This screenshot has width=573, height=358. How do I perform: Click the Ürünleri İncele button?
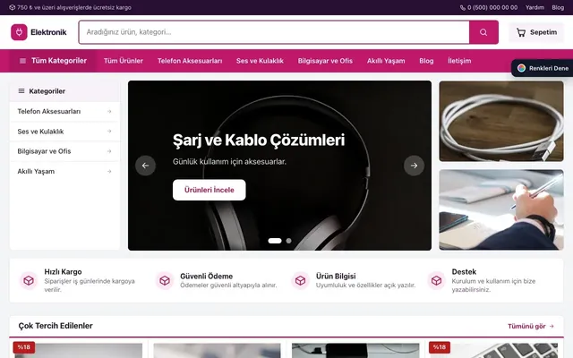coord(209,190)
